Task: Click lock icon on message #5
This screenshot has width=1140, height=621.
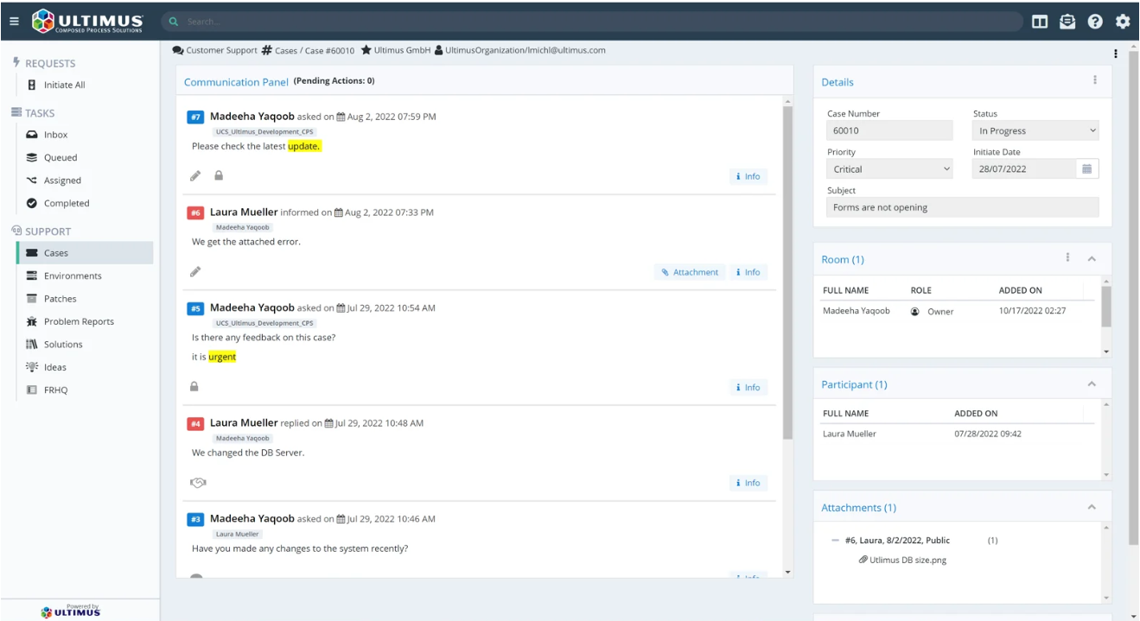Action: (194, 386)
